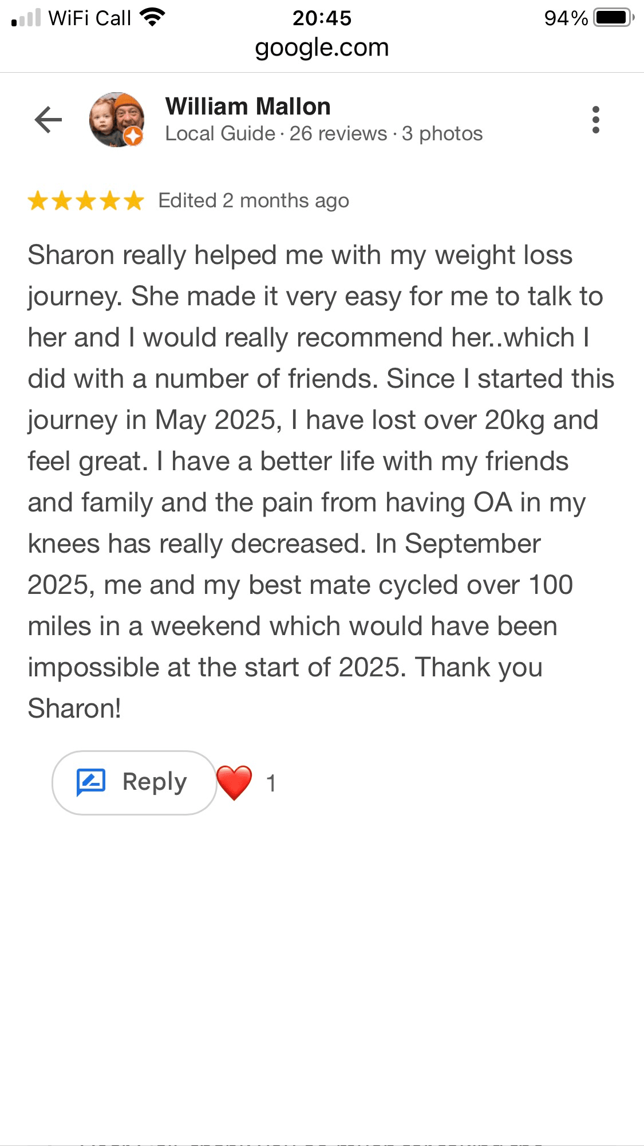This screenshot has height=1146, width=644.
Task: Tap the heart count number 1
Action: pyautogui.click(x=271, y=783)
